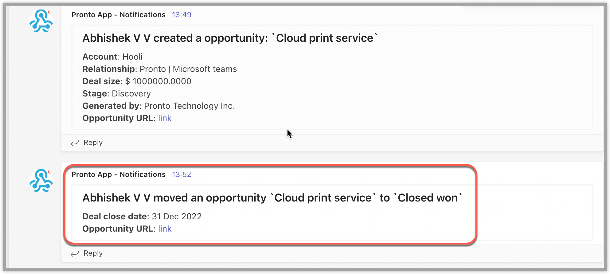Click reply arrow icon under Closed won card

point(75,254)
